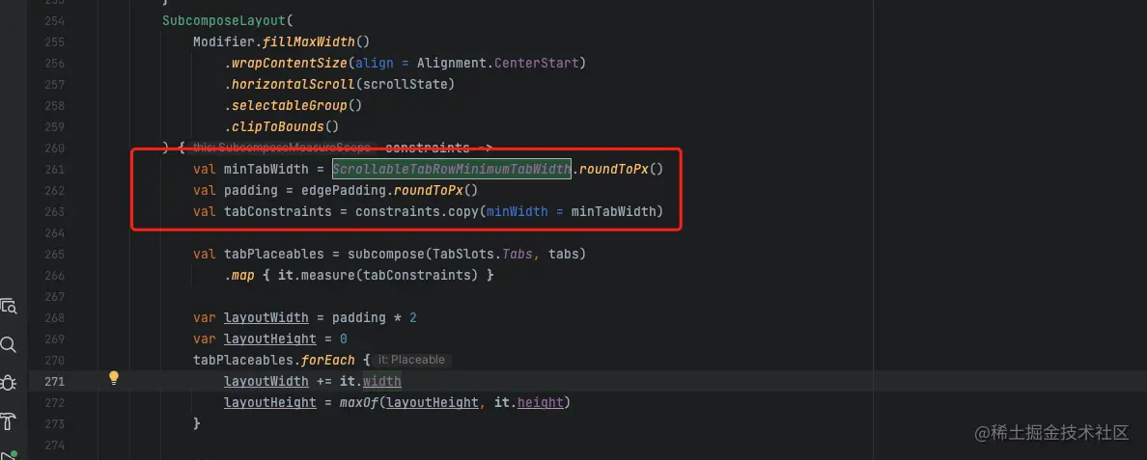This screenshot has height=460, width=1147.
Task: Click wrapContentSize on line 256
Action: point(289,63)
